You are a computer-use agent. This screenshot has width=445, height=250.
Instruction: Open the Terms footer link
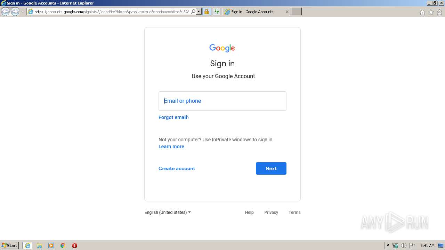(x=294, y=212)
